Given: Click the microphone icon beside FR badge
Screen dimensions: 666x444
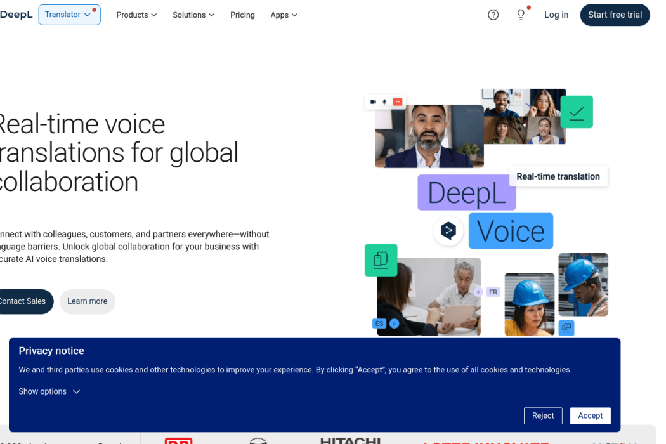Looking at the screenshot, I should point(478,292).
